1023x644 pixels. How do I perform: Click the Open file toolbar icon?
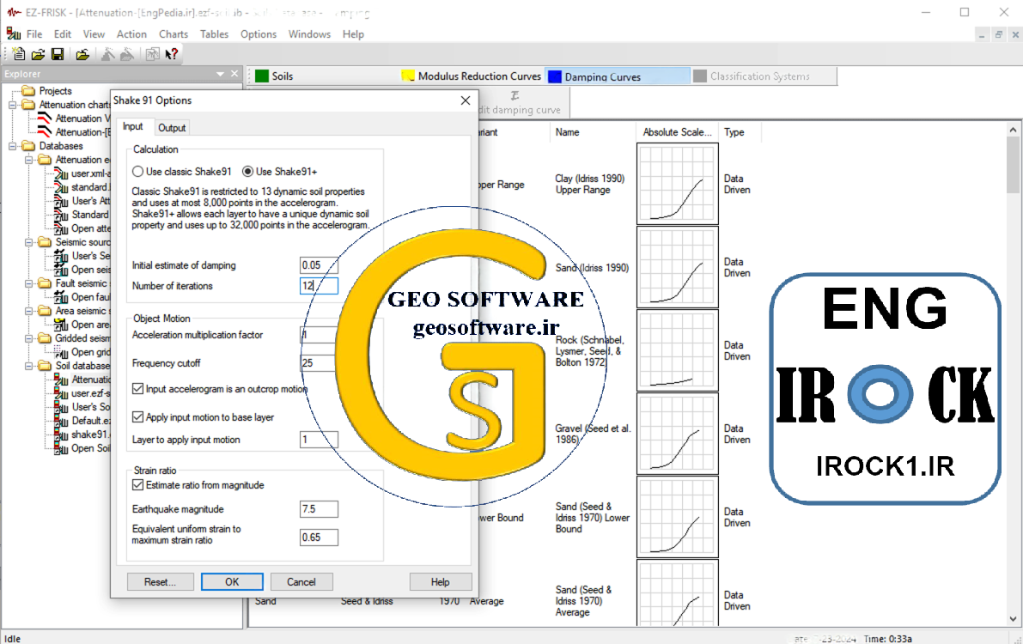tap(39, 54)
